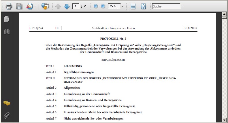
Task: Go to next page with down arrow
Action: tap(67, 6)
